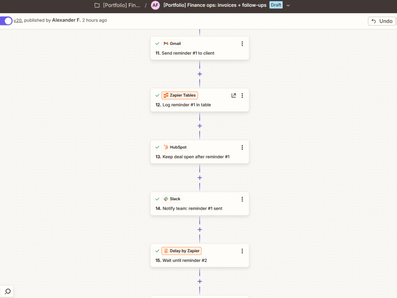
Task: Click the Undo button
Action: click(382, 21)
